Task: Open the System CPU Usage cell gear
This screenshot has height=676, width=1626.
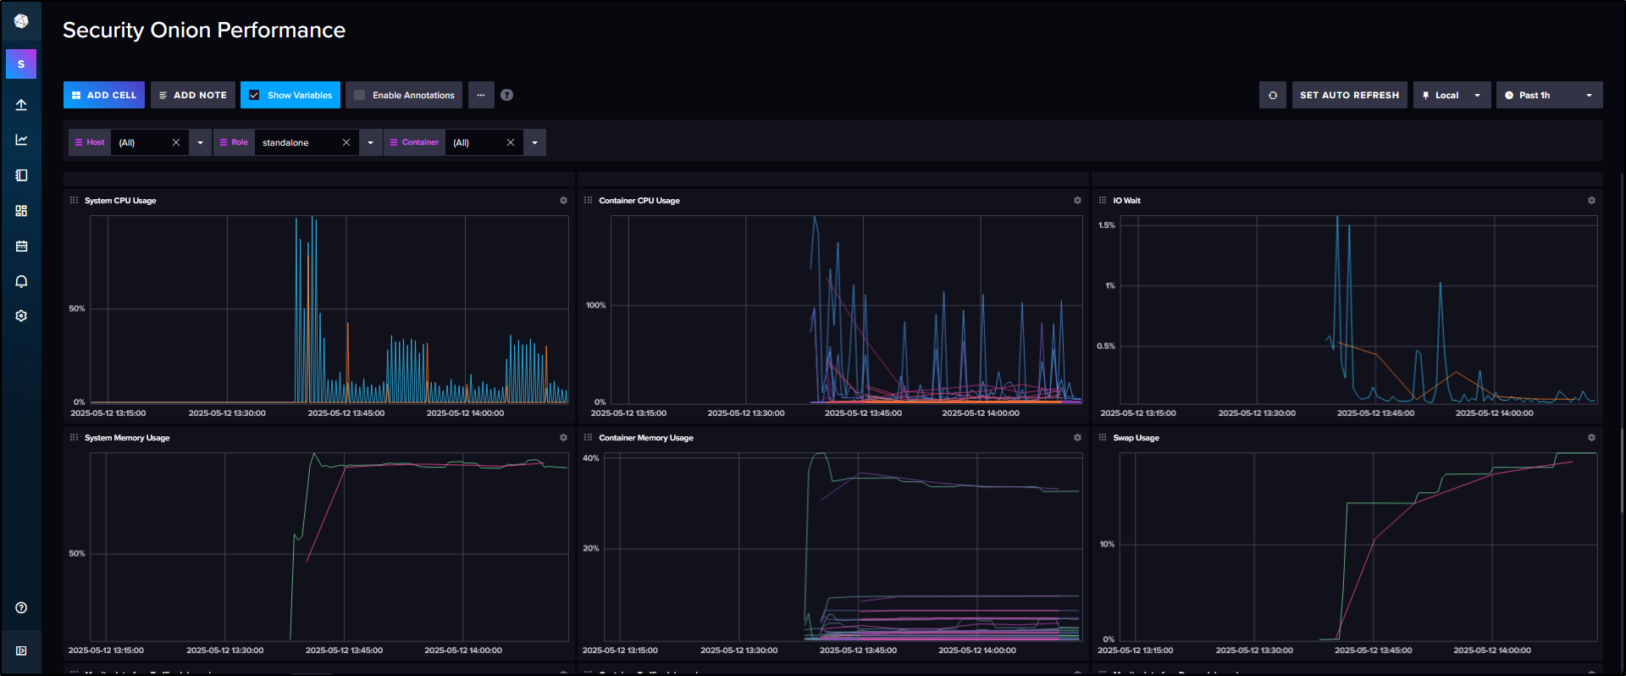Action: [x=563, y=201]
